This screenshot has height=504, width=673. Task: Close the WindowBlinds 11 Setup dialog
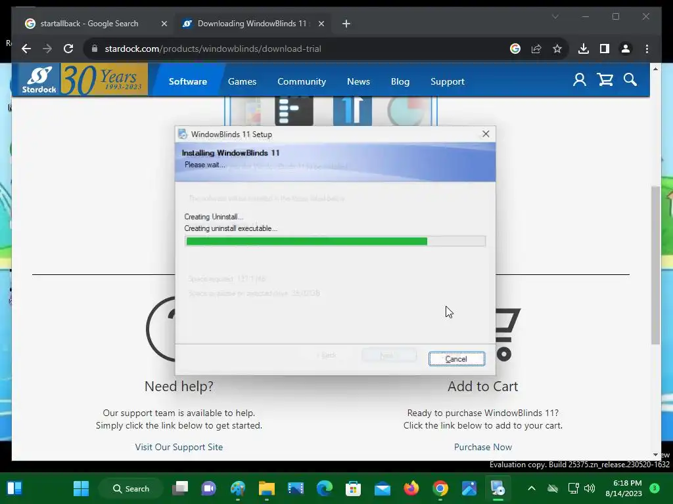click(x=486, y=134)
